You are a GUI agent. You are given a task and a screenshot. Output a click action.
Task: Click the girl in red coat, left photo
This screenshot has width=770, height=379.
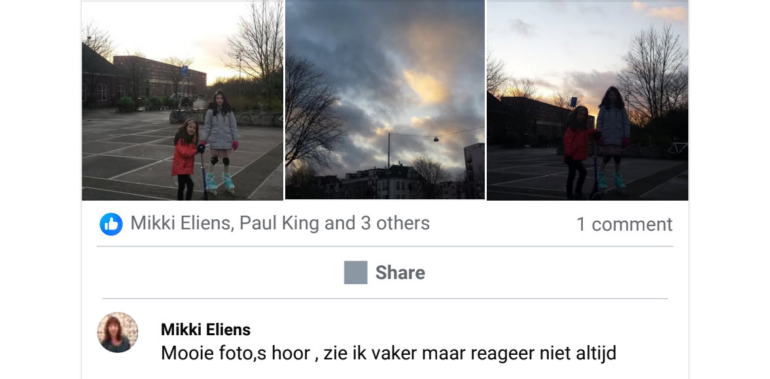pos(184,159)
